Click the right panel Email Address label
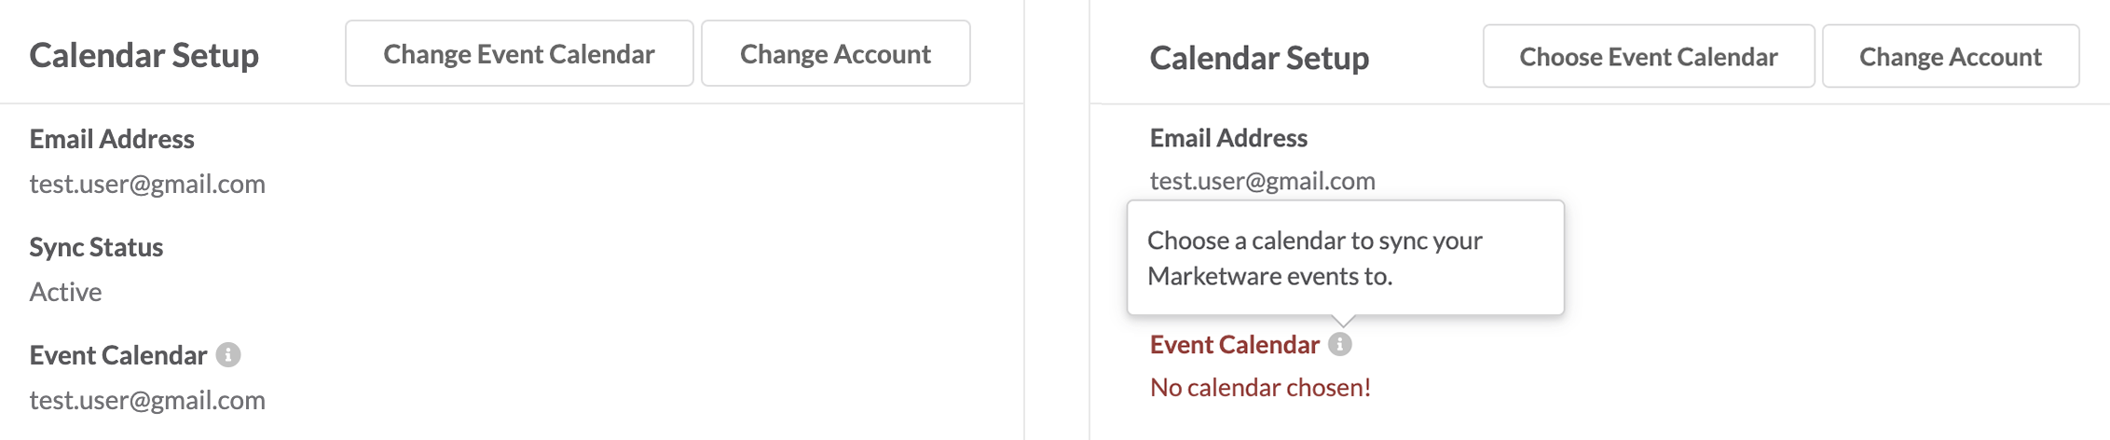 point(1228,138)
